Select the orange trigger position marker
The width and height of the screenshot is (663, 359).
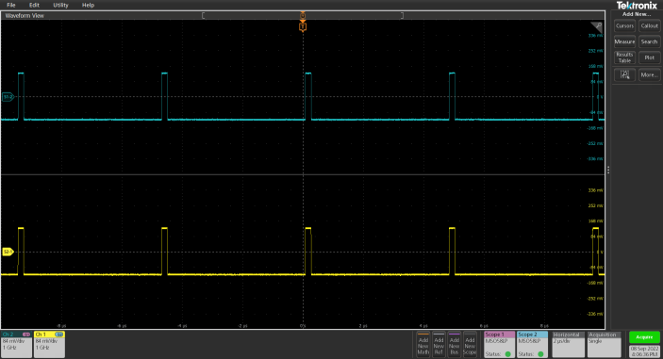(x=303, y=27)
